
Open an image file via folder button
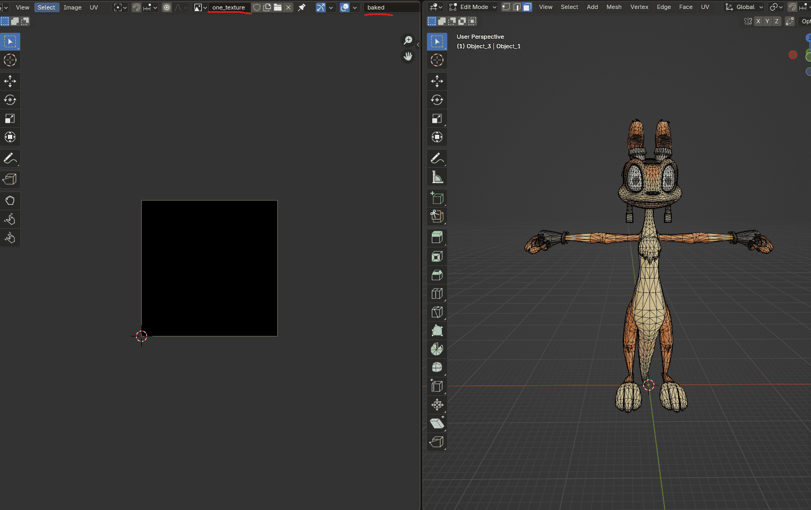point(278,7)
